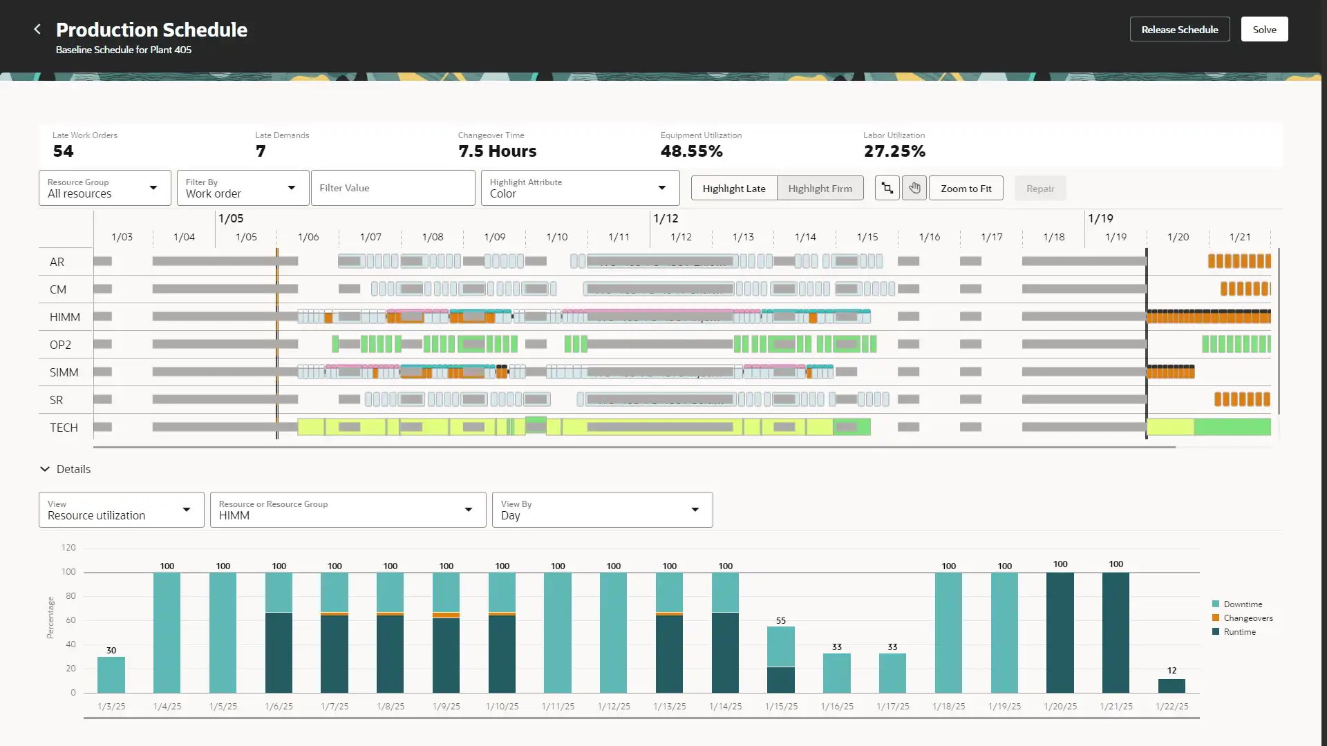Toggle Highlight Late on
This screenshot has width=1327, height=746.
pos(734,189)
